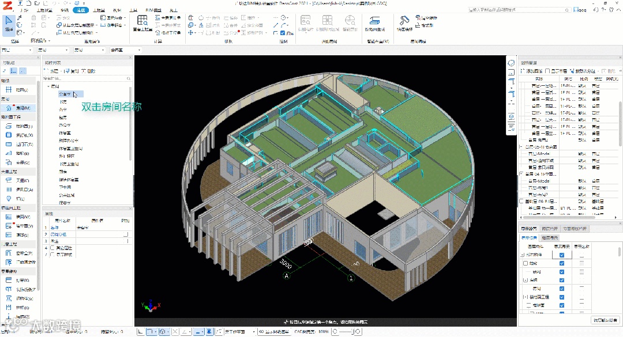The height and width of the screenshot is (337, 623).
Task: Open the BIM模型 ribbon tab
Action: (x=153, y=10)
